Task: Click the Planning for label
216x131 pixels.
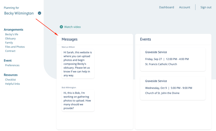Action: click(x=11, y=8)
